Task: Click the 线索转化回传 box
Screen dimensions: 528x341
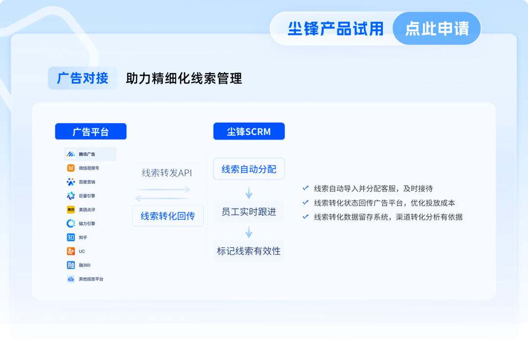Action: 168,216
